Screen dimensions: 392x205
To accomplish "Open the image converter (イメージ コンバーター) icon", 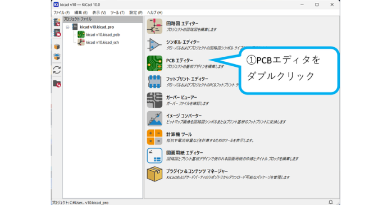I will click(x=154, y=119).
